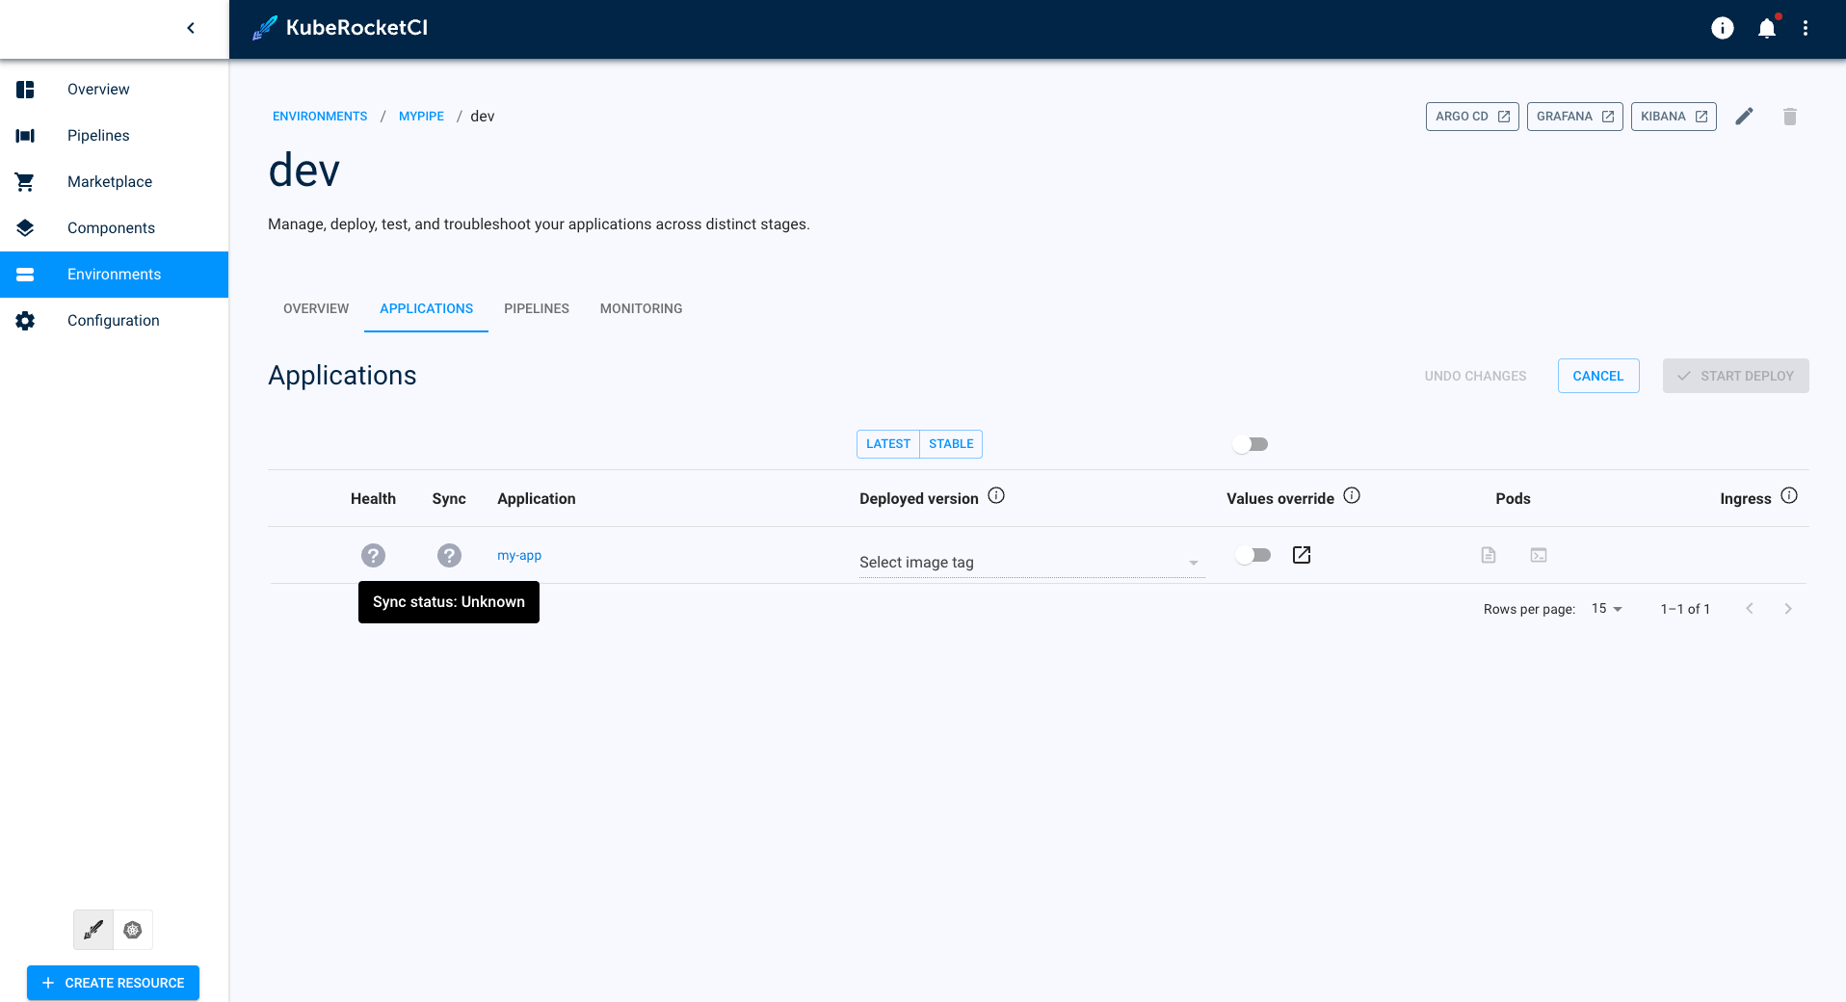The height and width of the screenshot is (1002, 1846).
Task: Switch to the MONITORING tab
Action: (x=641, y=308)
